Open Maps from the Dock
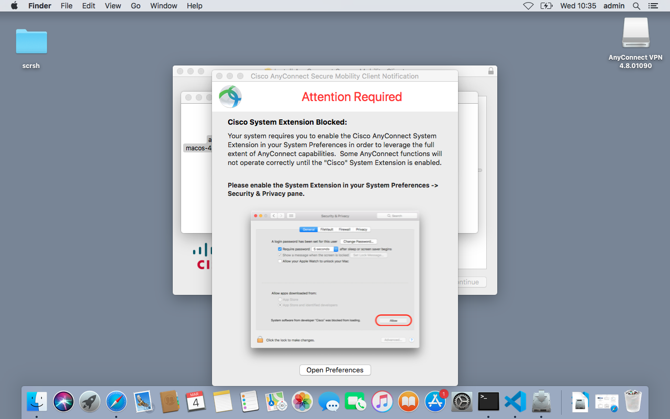The height and width of the screenshot is (419, 670). [276, 402]
